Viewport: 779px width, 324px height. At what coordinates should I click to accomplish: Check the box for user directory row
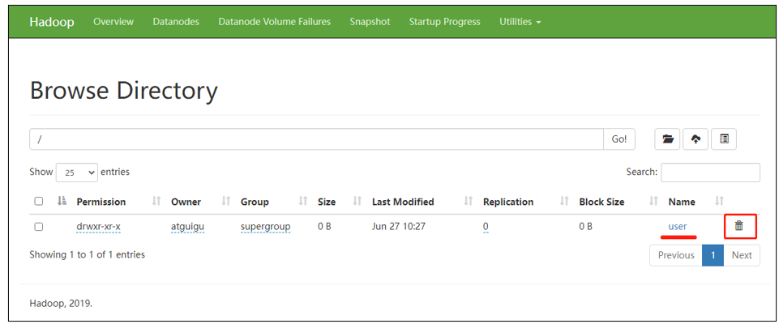click(39, 227)
